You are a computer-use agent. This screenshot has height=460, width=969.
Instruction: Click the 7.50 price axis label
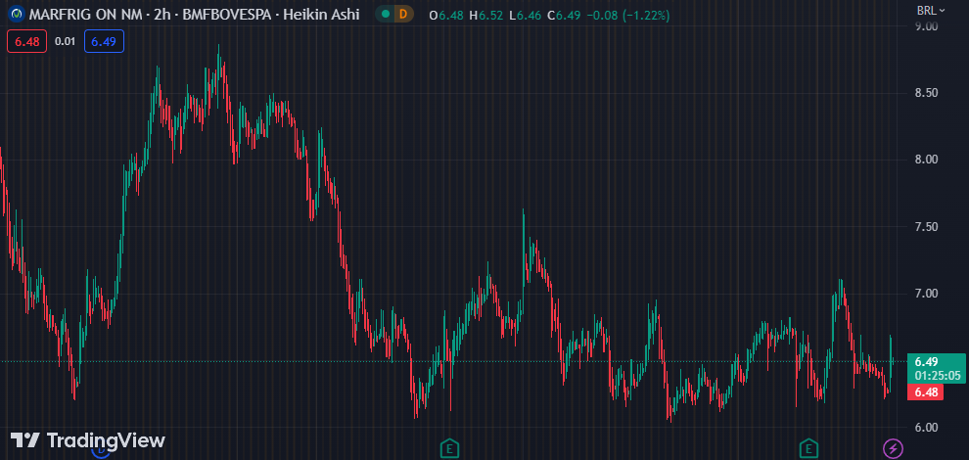click(x=926, y=227)
